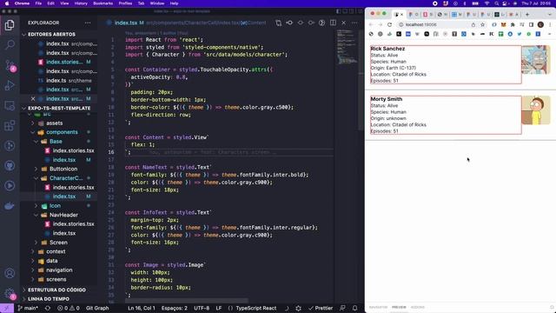Collapse the EDITORES ABERTOS section

click(51, 35)
